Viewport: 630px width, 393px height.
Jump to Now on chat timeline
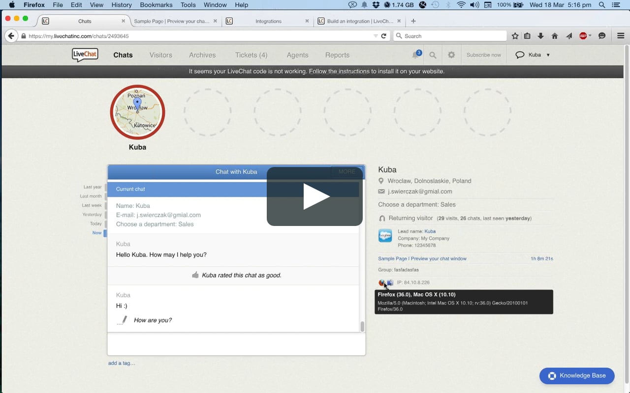coord(97,233)
